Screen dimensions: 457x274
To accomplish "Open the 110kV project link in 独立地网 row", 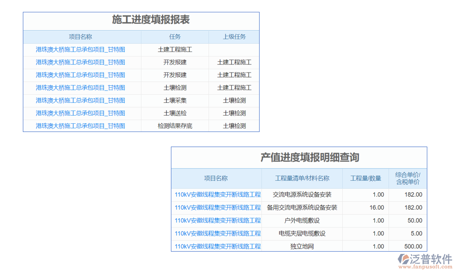I will point(218,247).
